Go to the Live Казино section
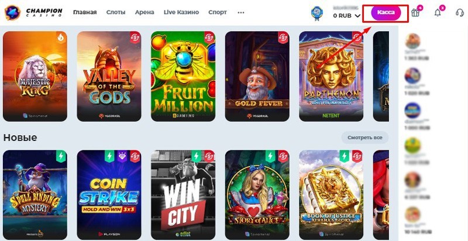468x241 pixels. [x=181, y=12]
